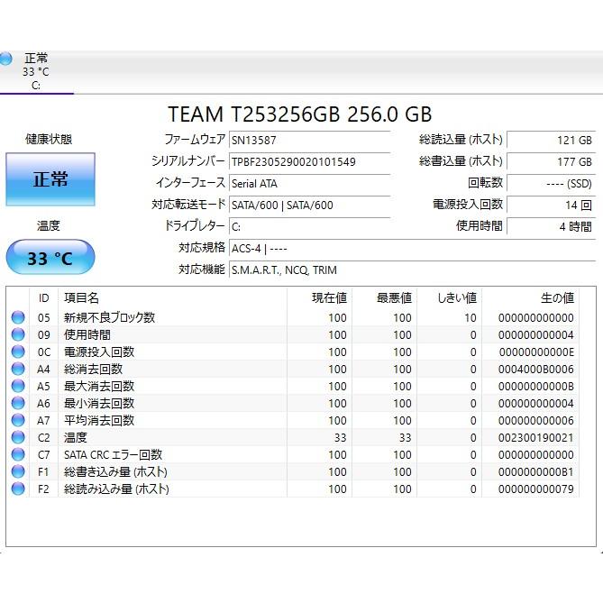Click the ID column header
The image size is (603, 603).
tap(44, 298)
